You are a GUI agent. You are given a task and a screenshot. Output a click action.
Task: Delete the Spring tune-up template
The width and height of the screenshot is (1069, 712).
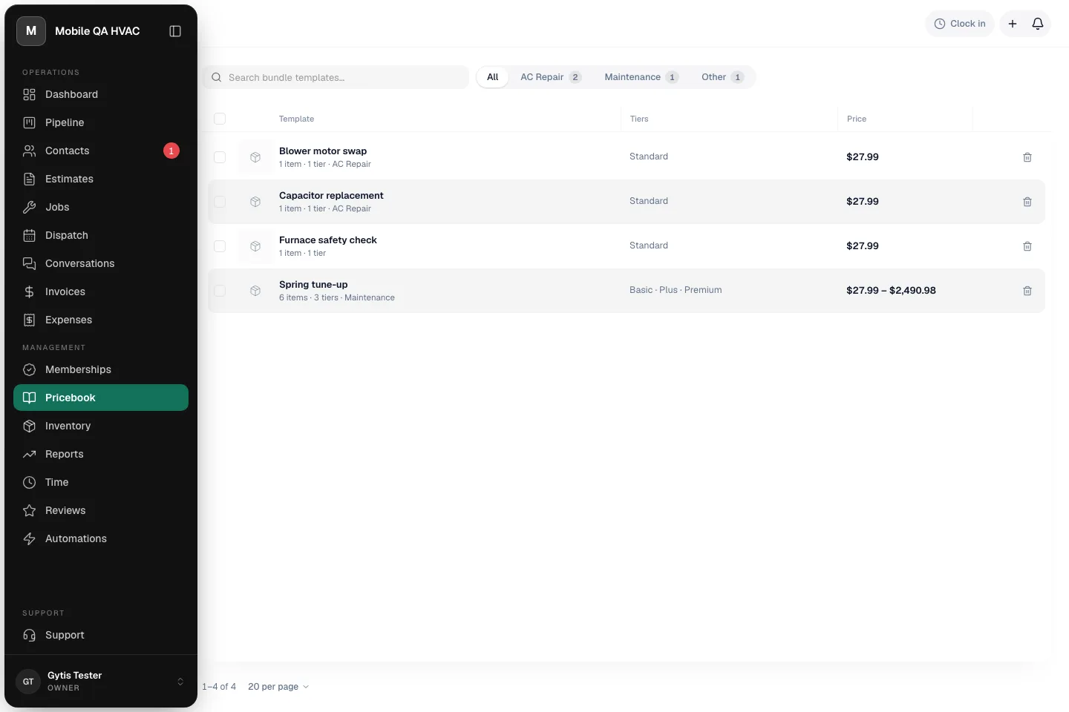(x=1027, y=291)
